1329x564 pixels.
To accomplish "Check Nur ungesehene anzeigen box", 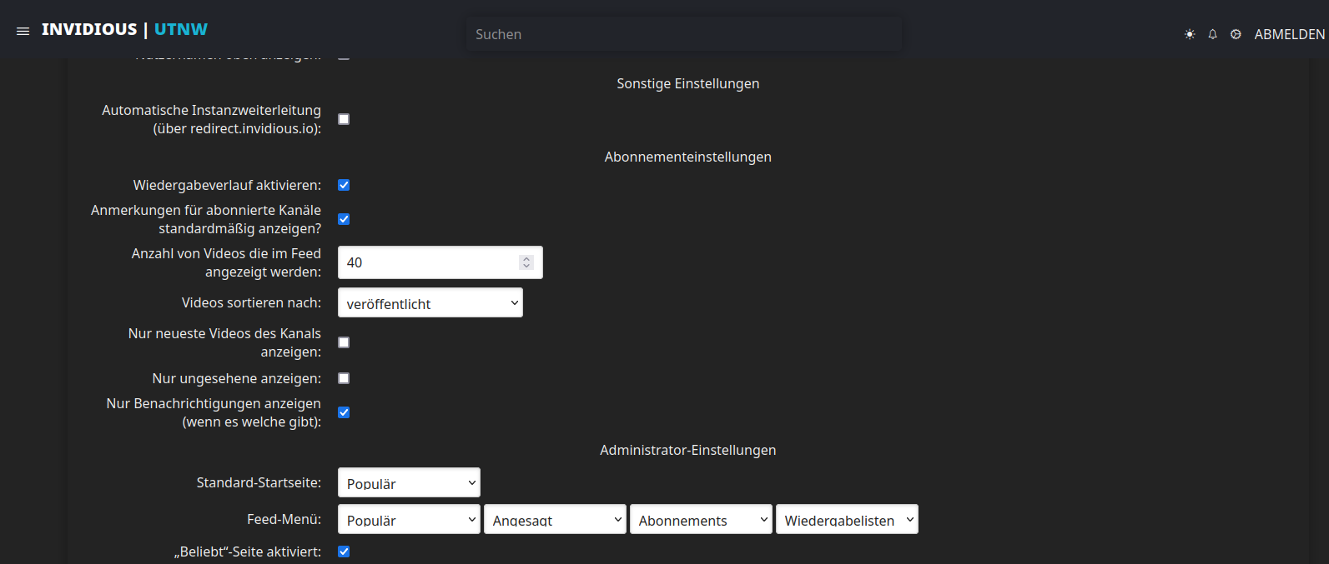I will click(344, 378).
